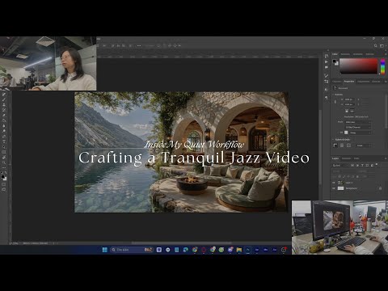Toggle the guides icon under Rulers & Grids
Viewport: 388px width, 291px height.
(348, 145)
